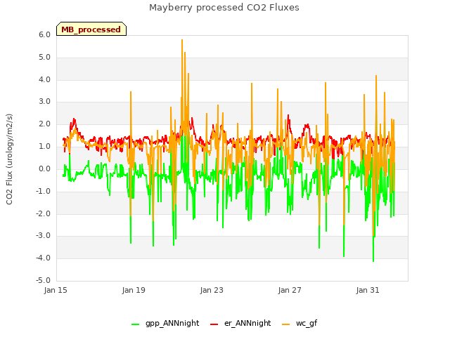Toggle the wc_gf legend entry

[300, 323]
